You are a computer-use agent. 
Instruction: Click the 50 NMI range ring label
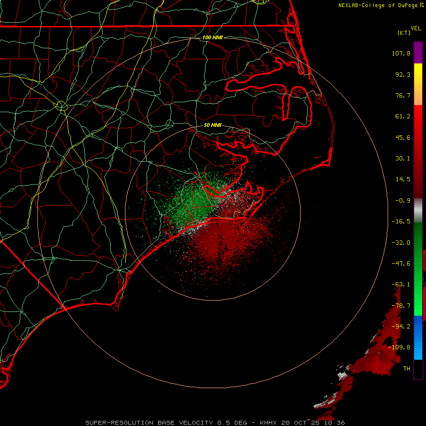(213, 125)
